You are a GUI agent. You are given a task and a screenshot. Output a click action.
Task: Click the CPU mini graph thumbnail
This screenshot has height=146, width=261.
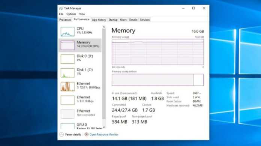[x=67, y=32]
